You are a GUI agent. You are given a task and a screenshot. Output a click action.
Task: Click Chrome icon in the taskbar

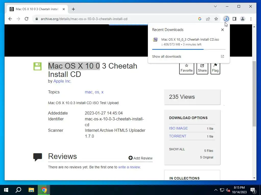[44, 190]
